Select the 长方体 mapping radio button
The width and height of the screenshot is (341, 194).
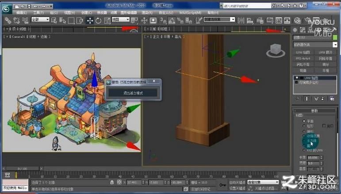(304, 141)
